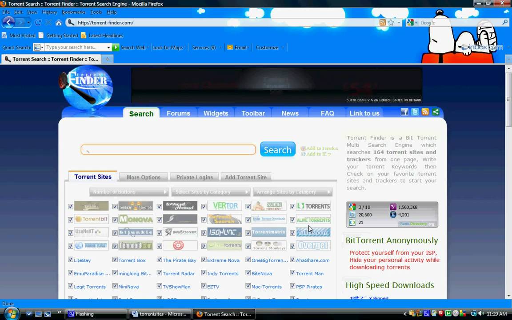Viewport: 512px width, 320px height.
Task: Open Torrent Finder Twitter icon
Action: tap(415, 112)
